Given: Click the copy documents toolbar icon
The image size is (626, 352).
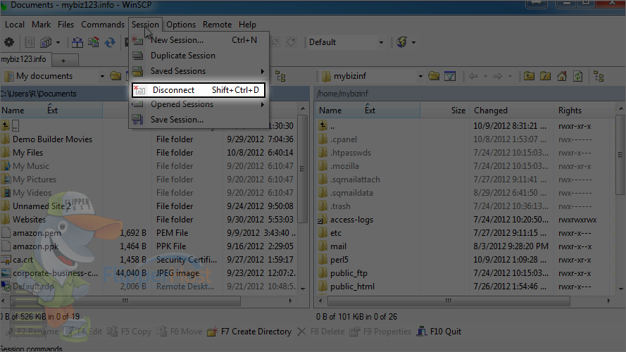Looking at the screenshot, I should click(x=46, y=42).
